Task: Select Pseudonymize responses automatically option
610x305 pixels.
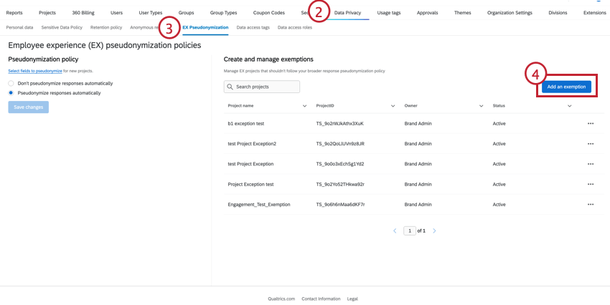Action: (x=11, y=92)
